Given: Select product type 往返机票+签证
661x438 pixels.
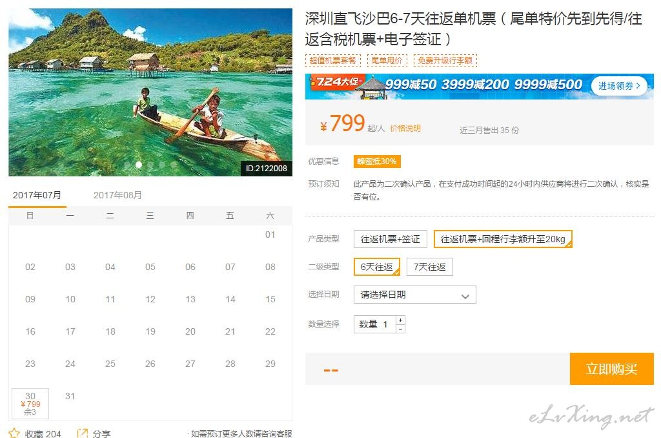Looking at the screenshot, I should coord(391,239).
